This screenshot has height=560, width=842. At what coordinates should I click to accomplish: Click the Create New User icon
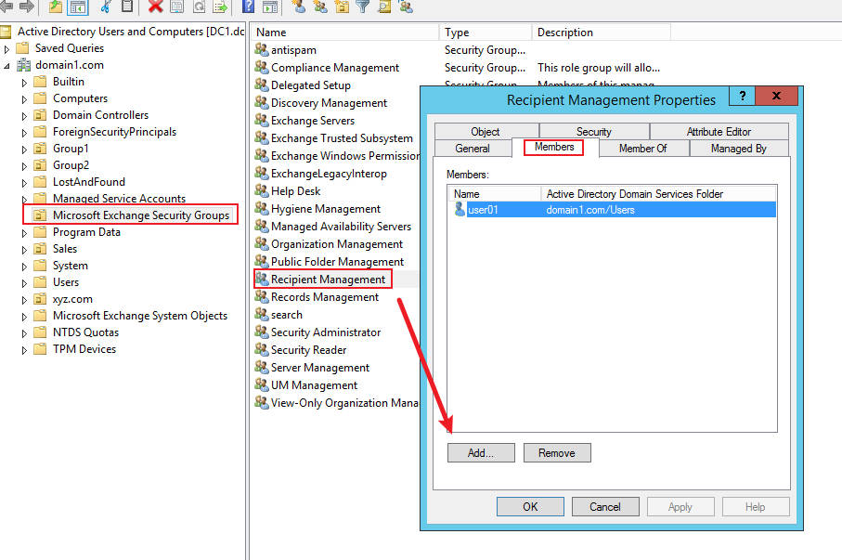coord(299,6)
